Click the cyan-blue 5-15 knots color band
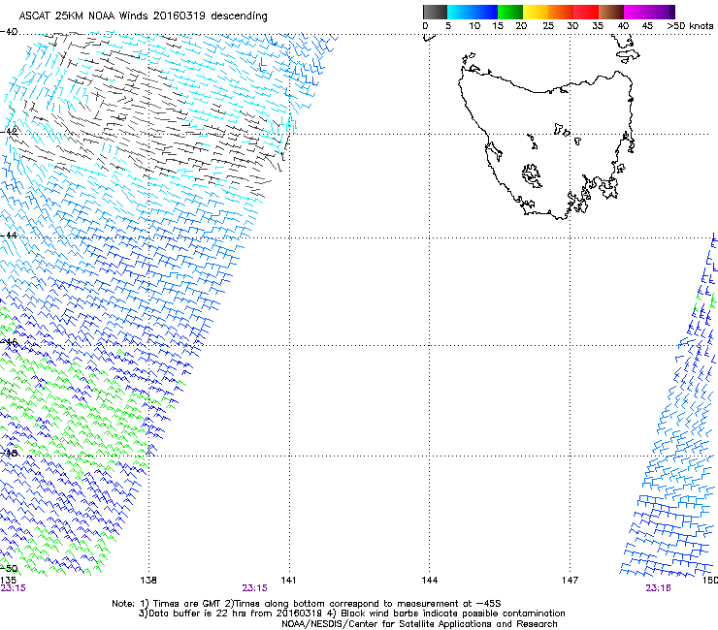This screenshot has width=718, height=630. tap(473, 12)
